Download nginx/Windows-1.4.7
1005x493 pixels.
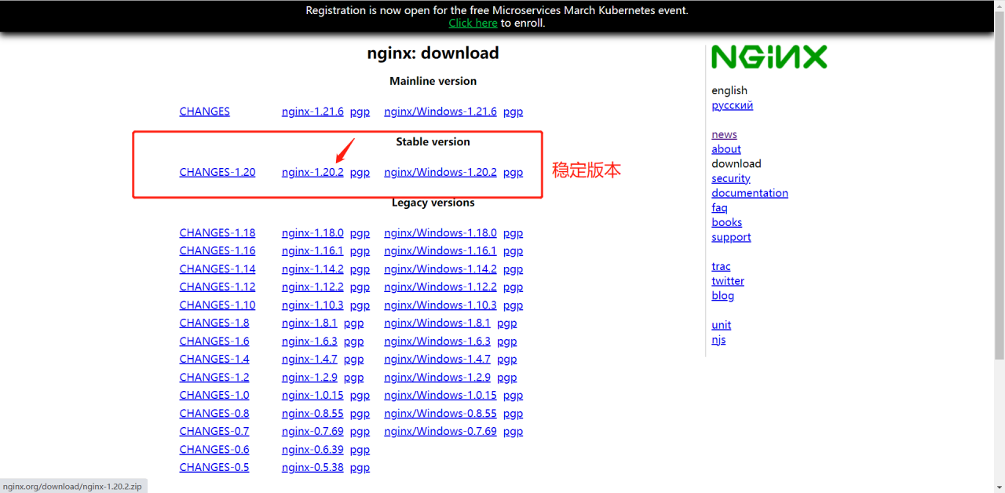[437, 359]
